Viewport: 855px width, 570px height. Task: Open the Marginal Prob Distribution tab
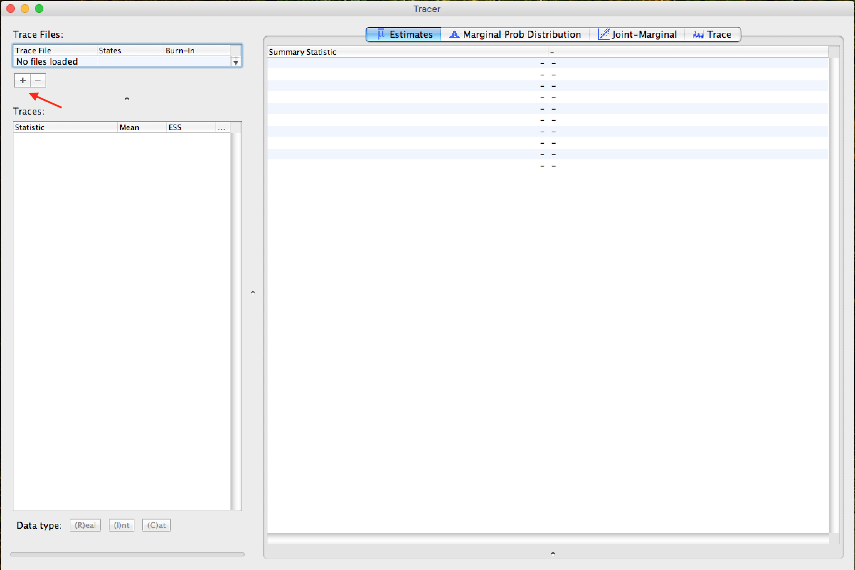515,35
